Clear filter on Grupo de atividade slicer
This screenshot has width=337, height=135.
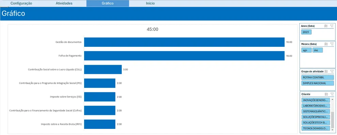(332, 71)
